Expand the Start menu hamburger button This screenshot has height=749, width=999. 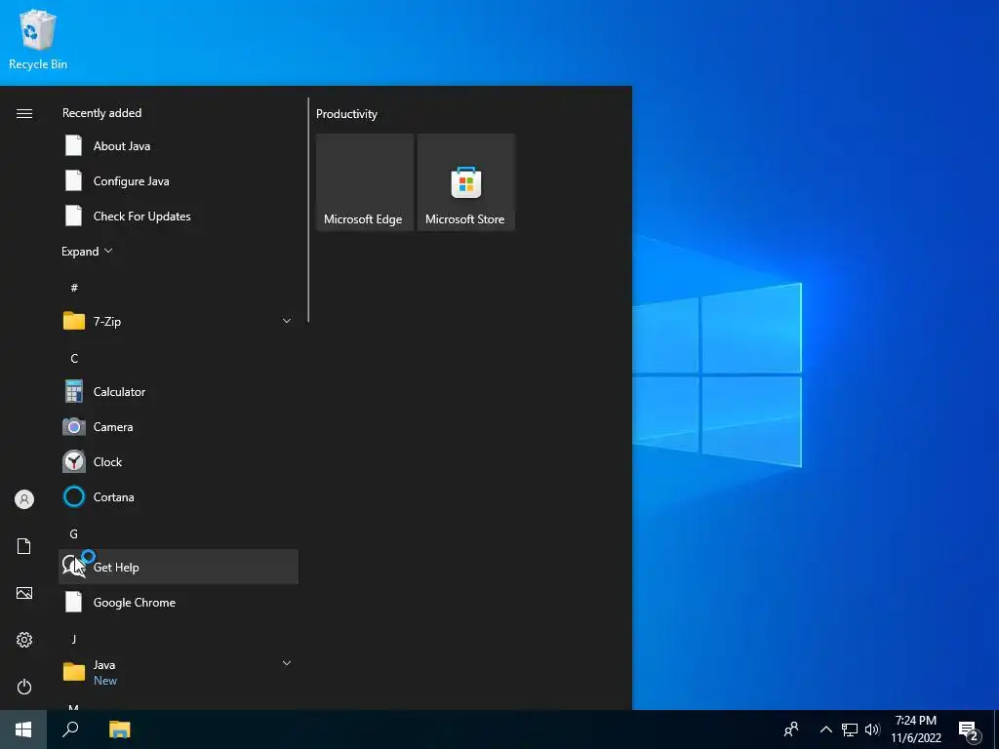(x=24, y=113)
